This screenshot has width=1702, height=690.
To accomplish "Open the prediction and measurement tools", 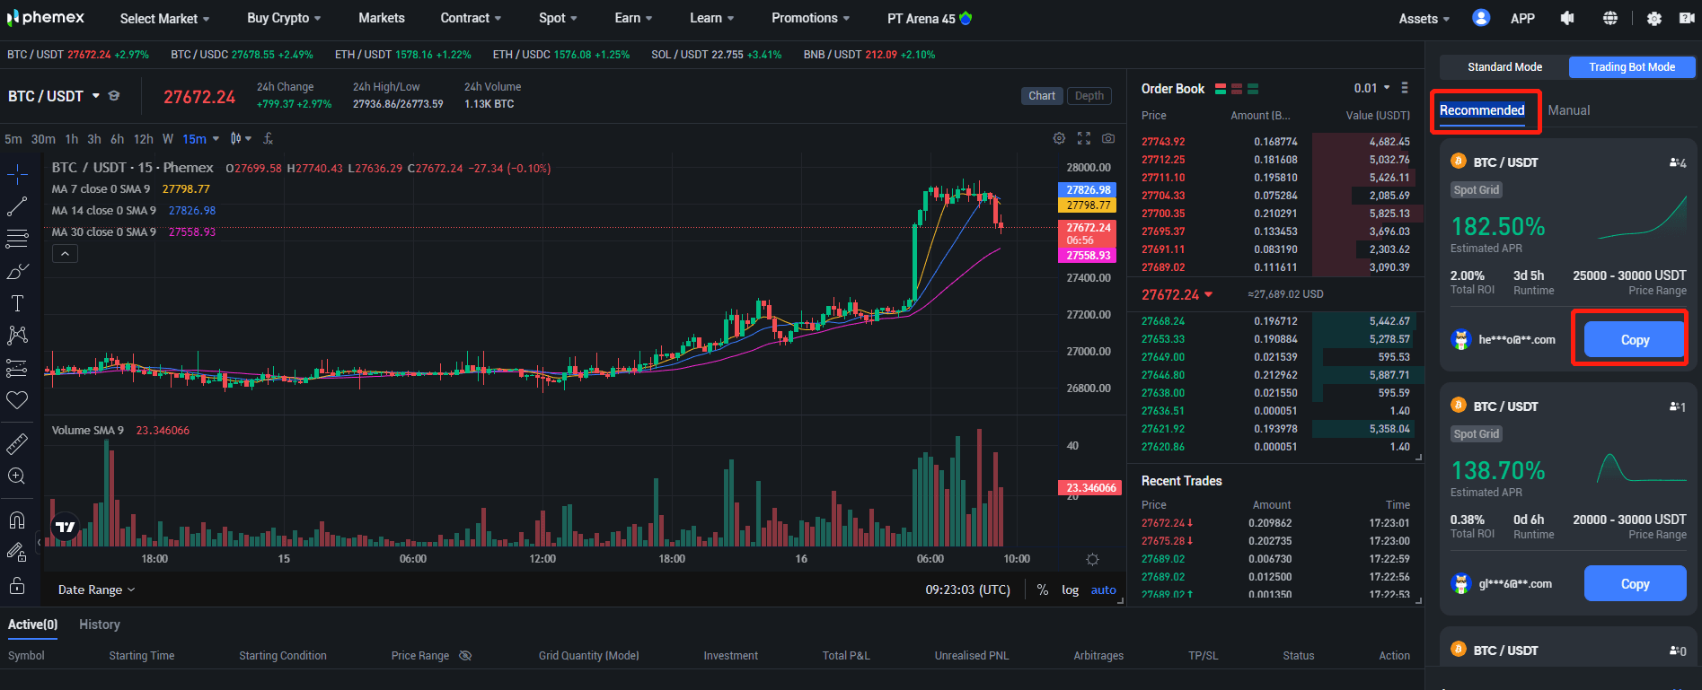I will pyautogui.click(x=17, y=368).
